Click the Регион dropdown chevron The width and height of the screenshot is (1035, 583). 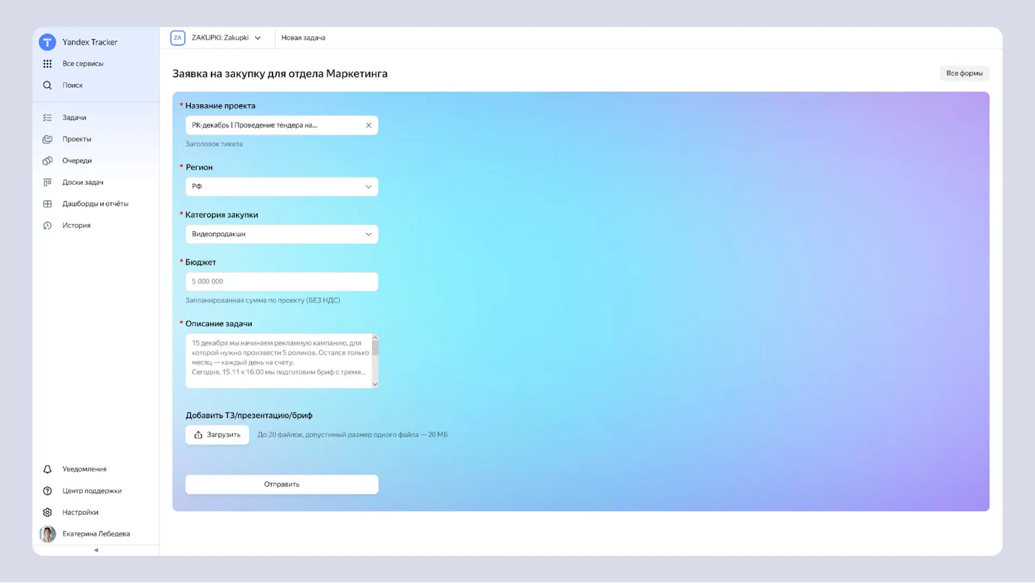(x=369, y=186)
